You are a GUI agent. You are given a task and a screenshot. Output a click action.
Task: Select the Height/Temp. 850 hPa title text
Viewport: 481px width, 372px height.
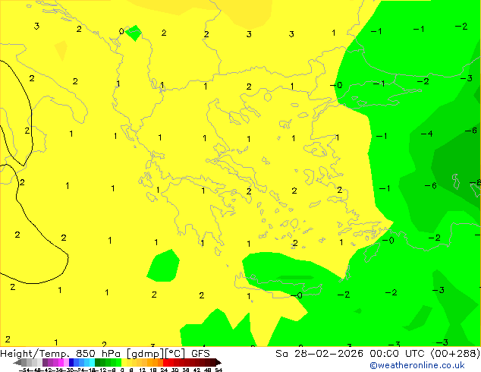point(61,354)
